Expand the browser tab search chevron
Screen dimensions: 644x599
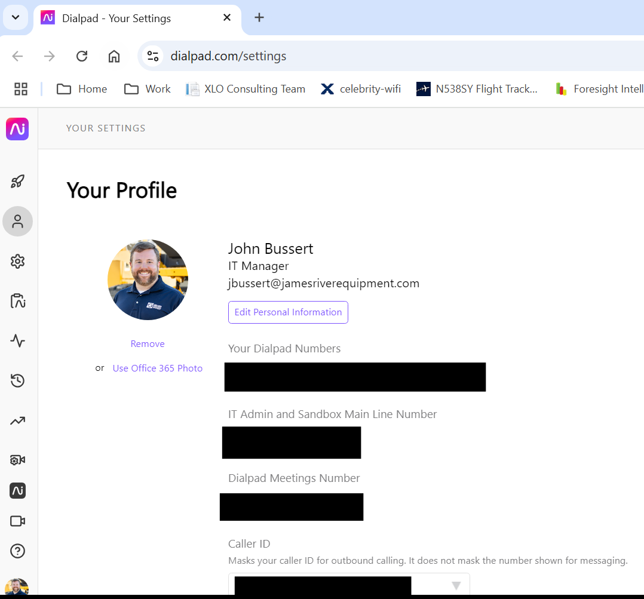click(16, 17)
